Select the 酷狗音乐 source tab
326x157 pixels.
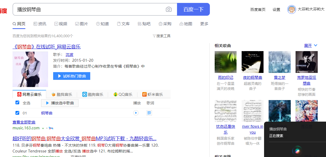pos(92,94)
